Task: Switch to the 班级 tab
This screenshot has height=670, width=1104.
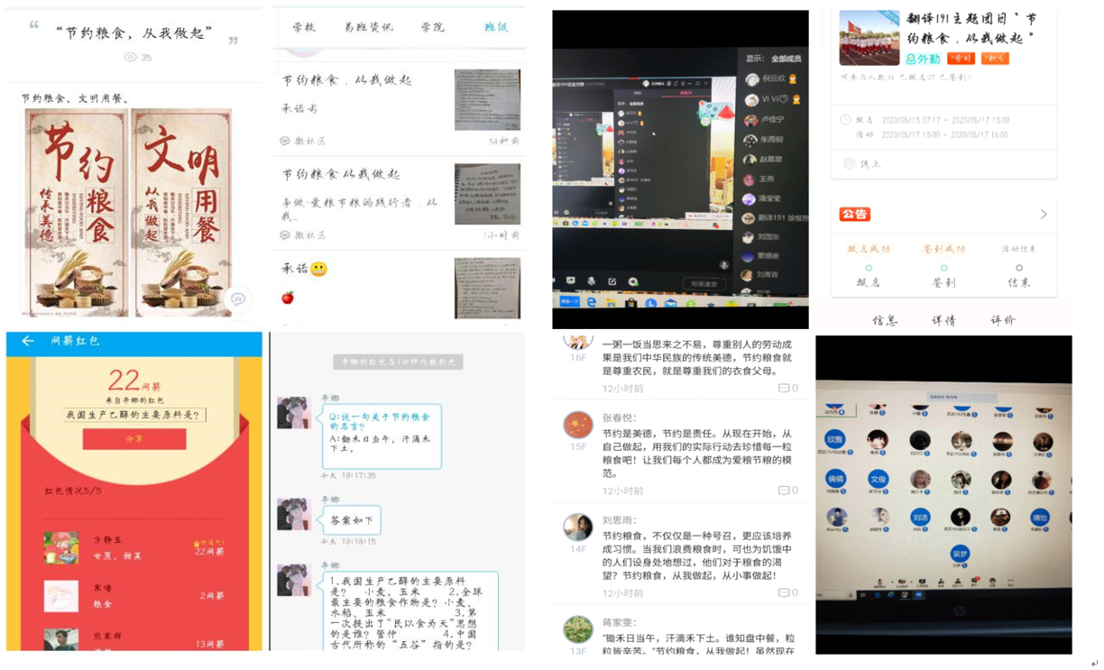Action: [x=495, y=27]
